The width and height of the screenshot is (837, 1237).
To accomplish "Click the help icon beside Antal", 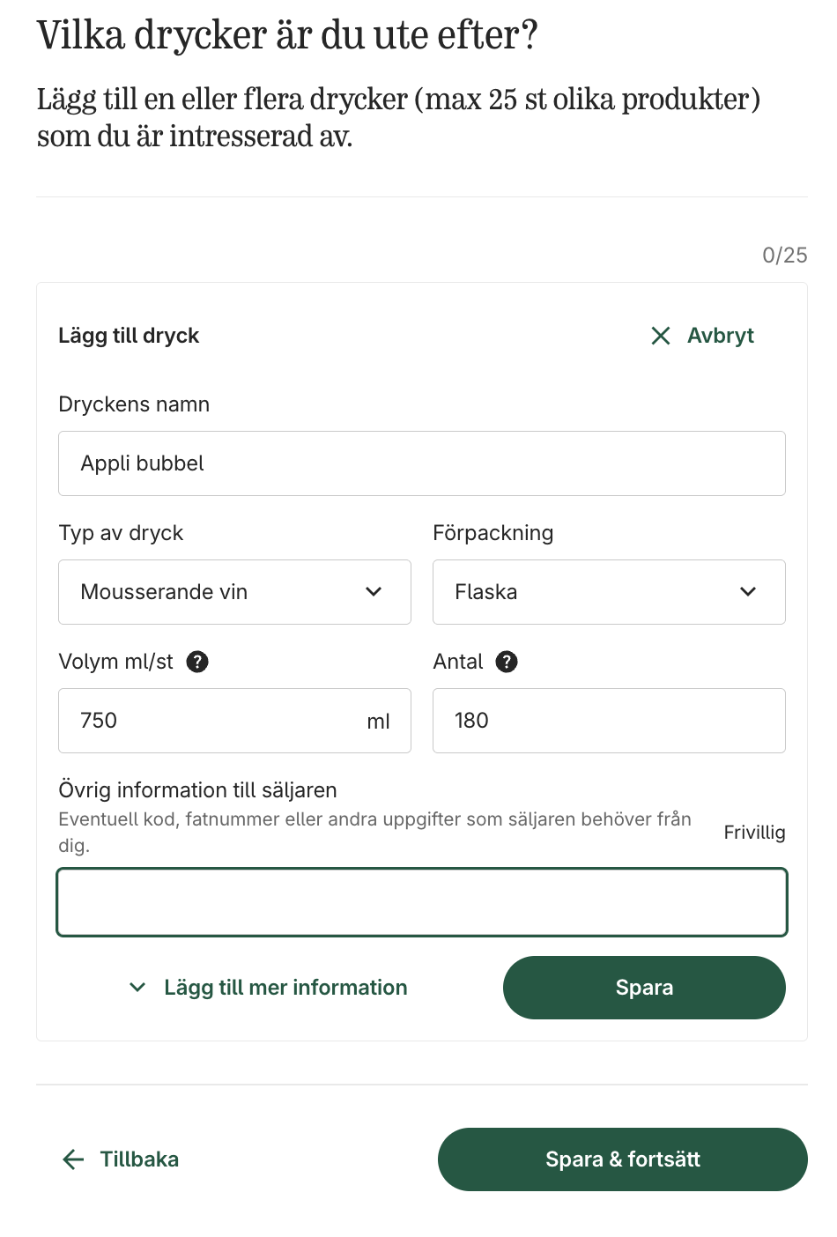I will click(x=507, y=662).
